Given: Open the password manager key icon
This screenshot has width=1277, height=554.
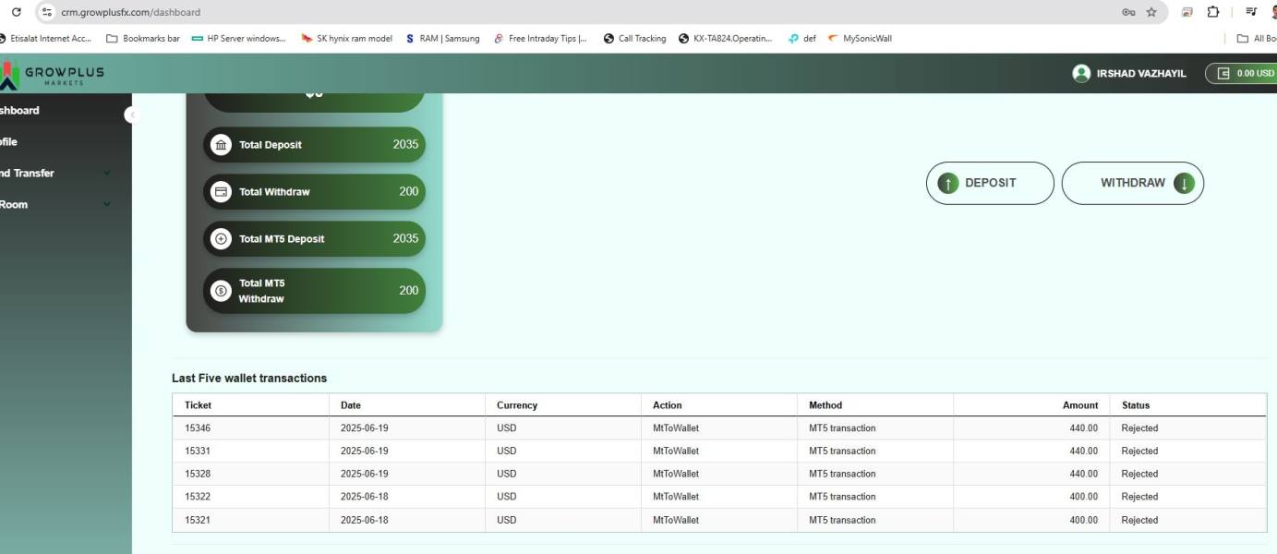Looking at the screenshot, I should pos(1128,12).
